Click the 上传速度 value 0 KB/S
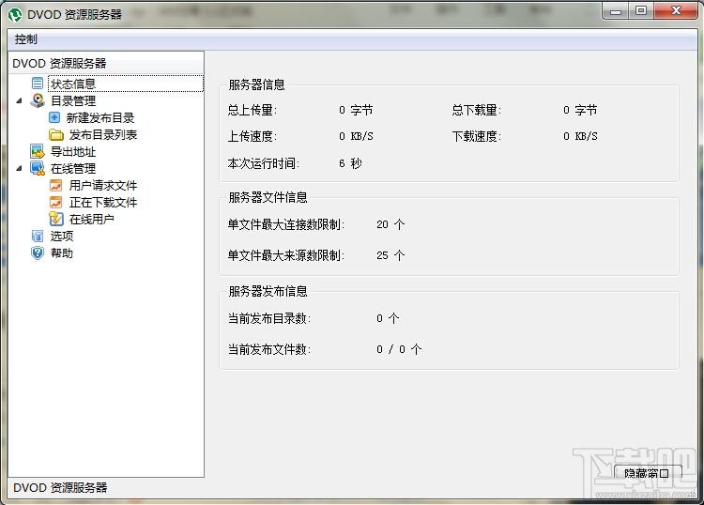The image size is (704, 505). tap(356, 136)
